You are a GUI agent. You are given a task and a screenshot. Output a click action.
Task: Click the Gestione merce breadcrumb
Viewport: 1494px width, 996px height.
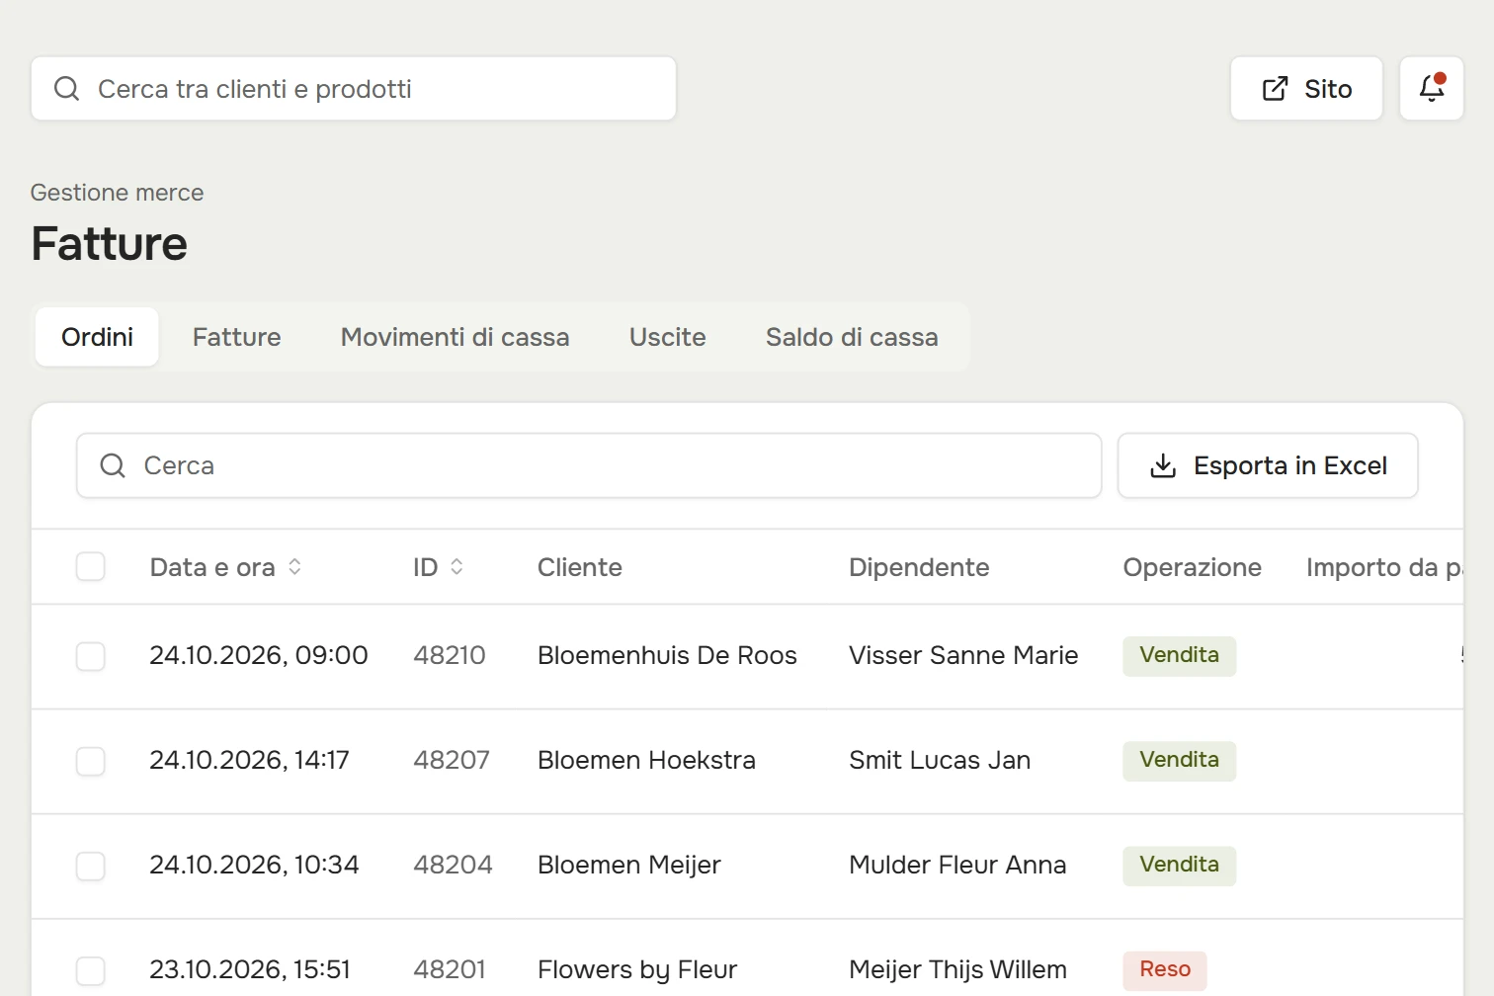pos(118,193)
